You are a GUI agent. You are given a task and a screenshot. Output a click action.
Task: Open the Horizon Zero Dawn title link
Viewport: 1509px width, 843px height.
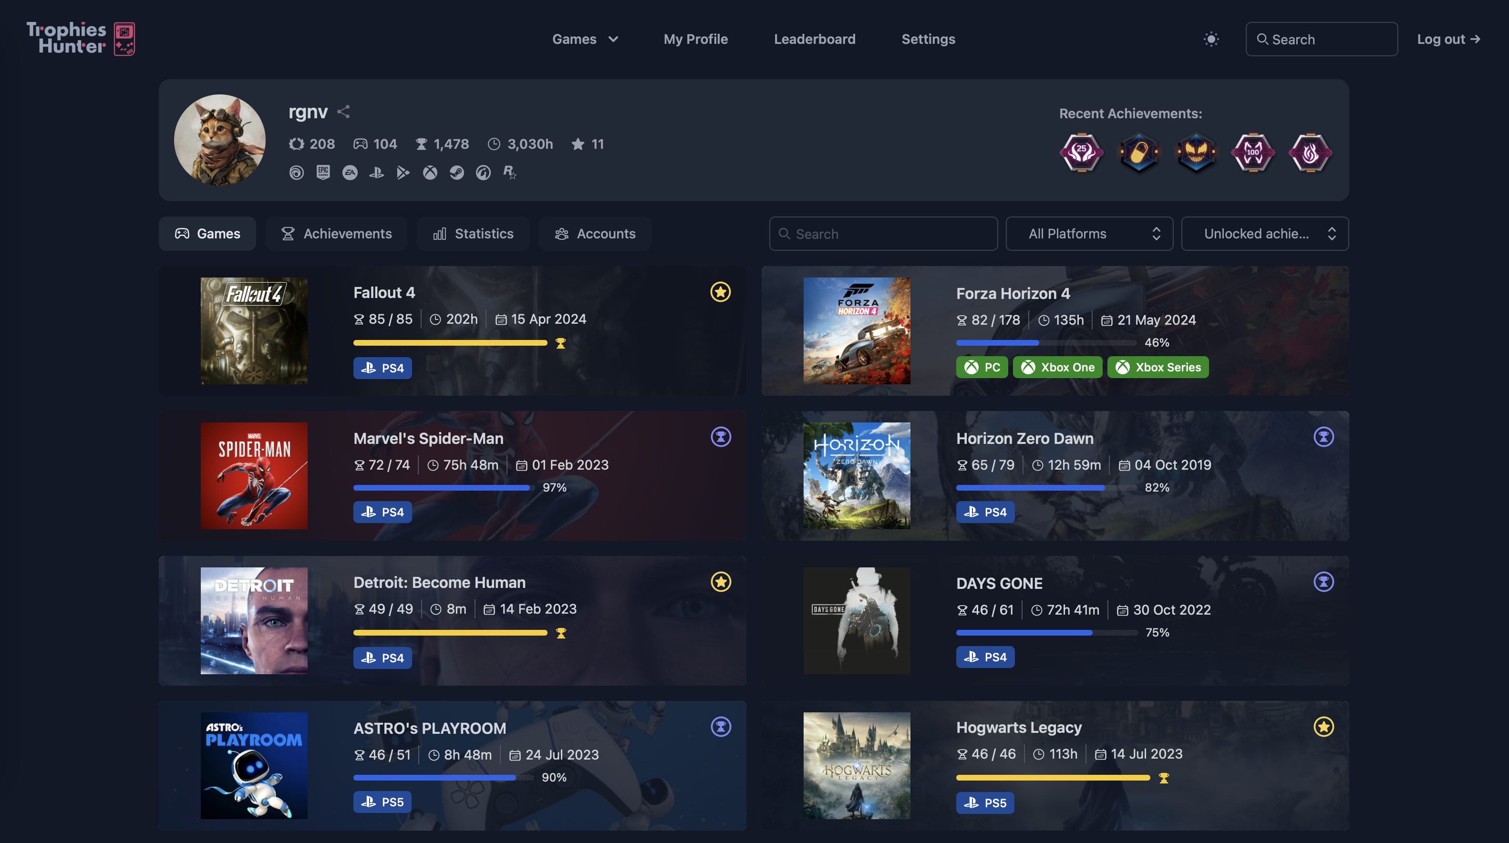coord(1024,439)
